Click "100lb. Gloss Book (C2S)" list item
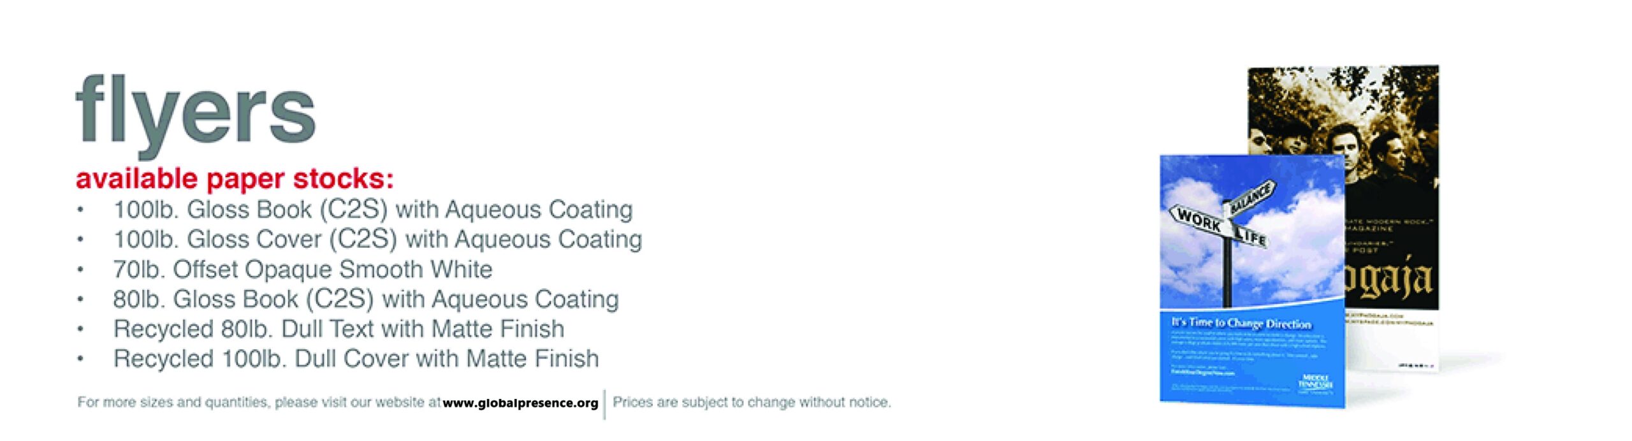 (373, 209)
